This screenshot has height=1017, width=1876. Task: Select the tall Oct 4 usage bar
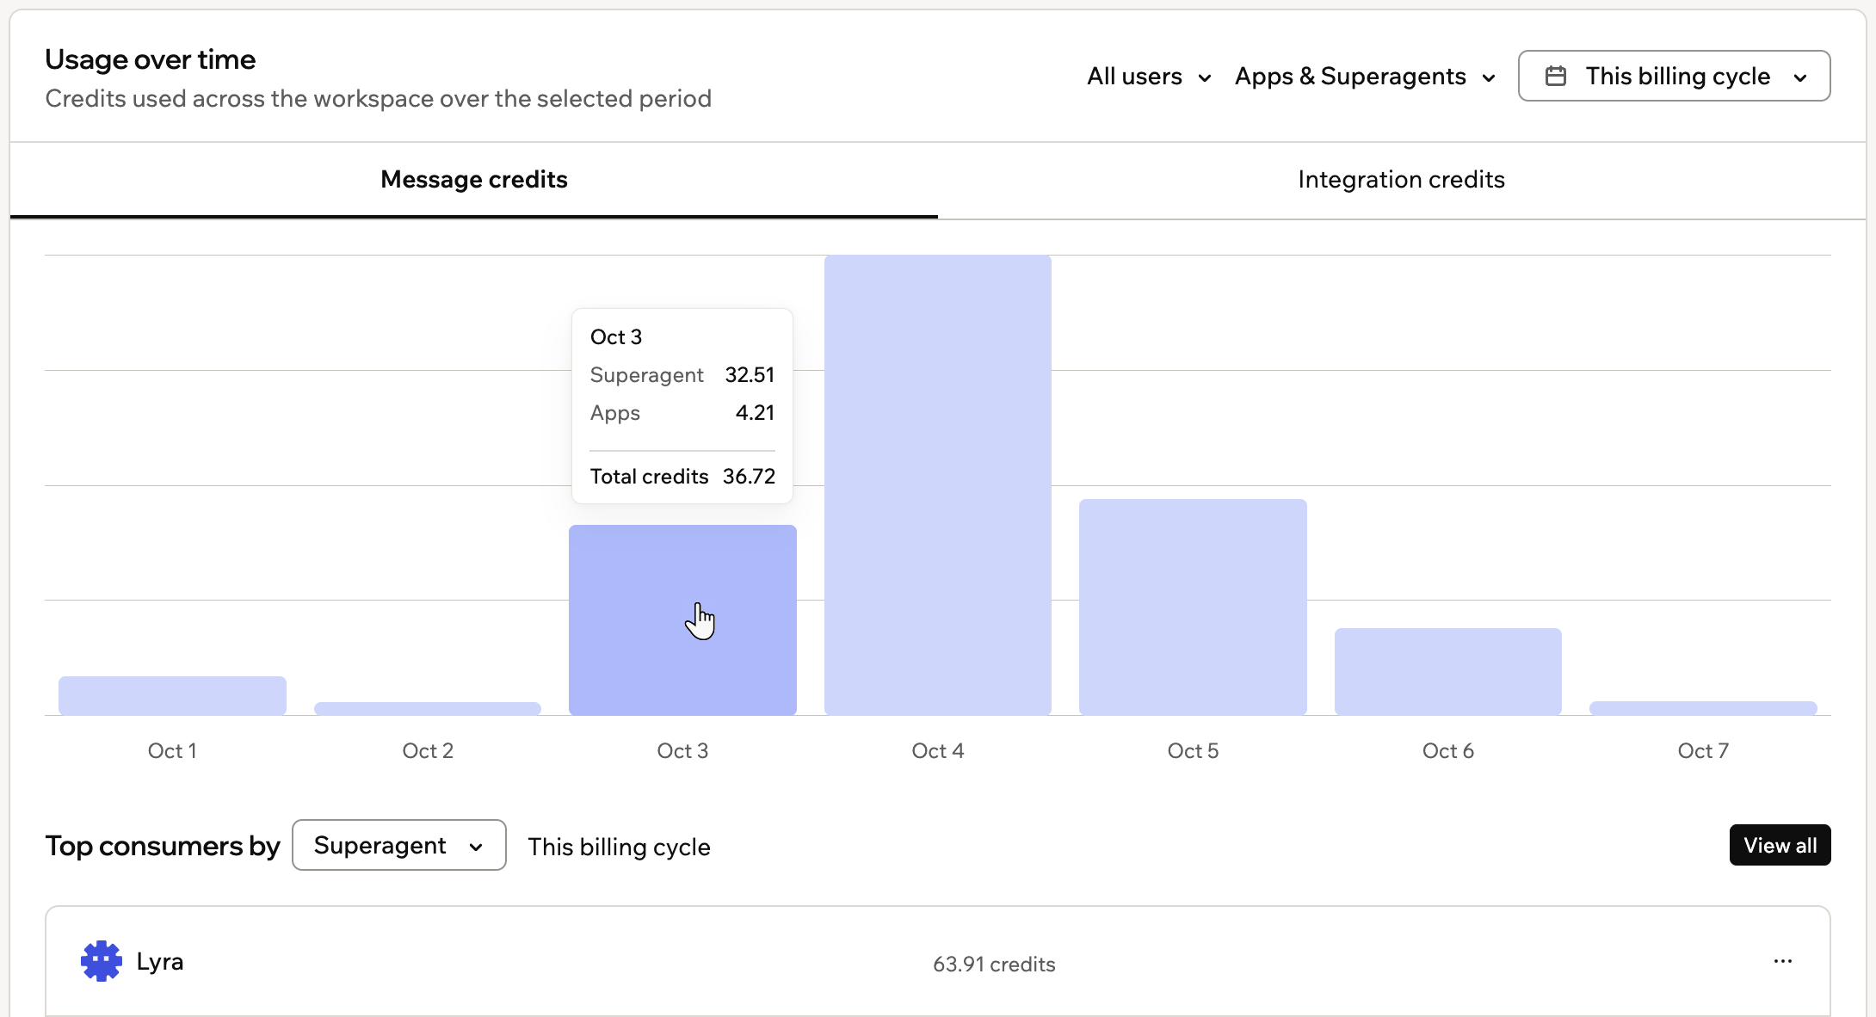(938, 484)
